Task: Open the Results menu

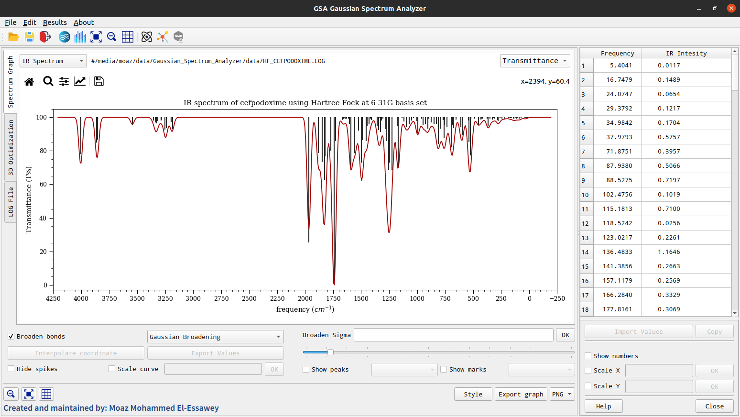Action: [55, 22]
